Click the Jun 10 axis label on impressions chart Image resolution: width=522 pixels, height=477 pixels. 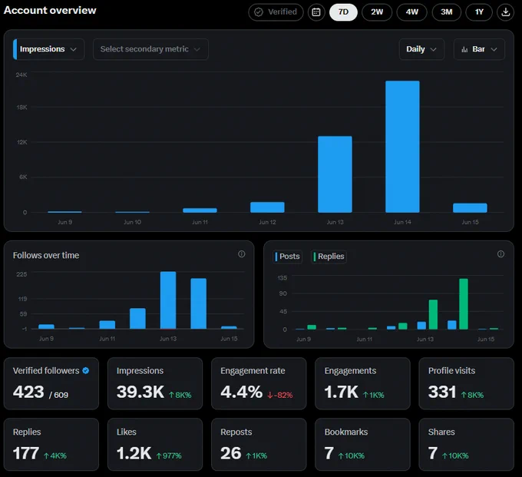[132, 222]
